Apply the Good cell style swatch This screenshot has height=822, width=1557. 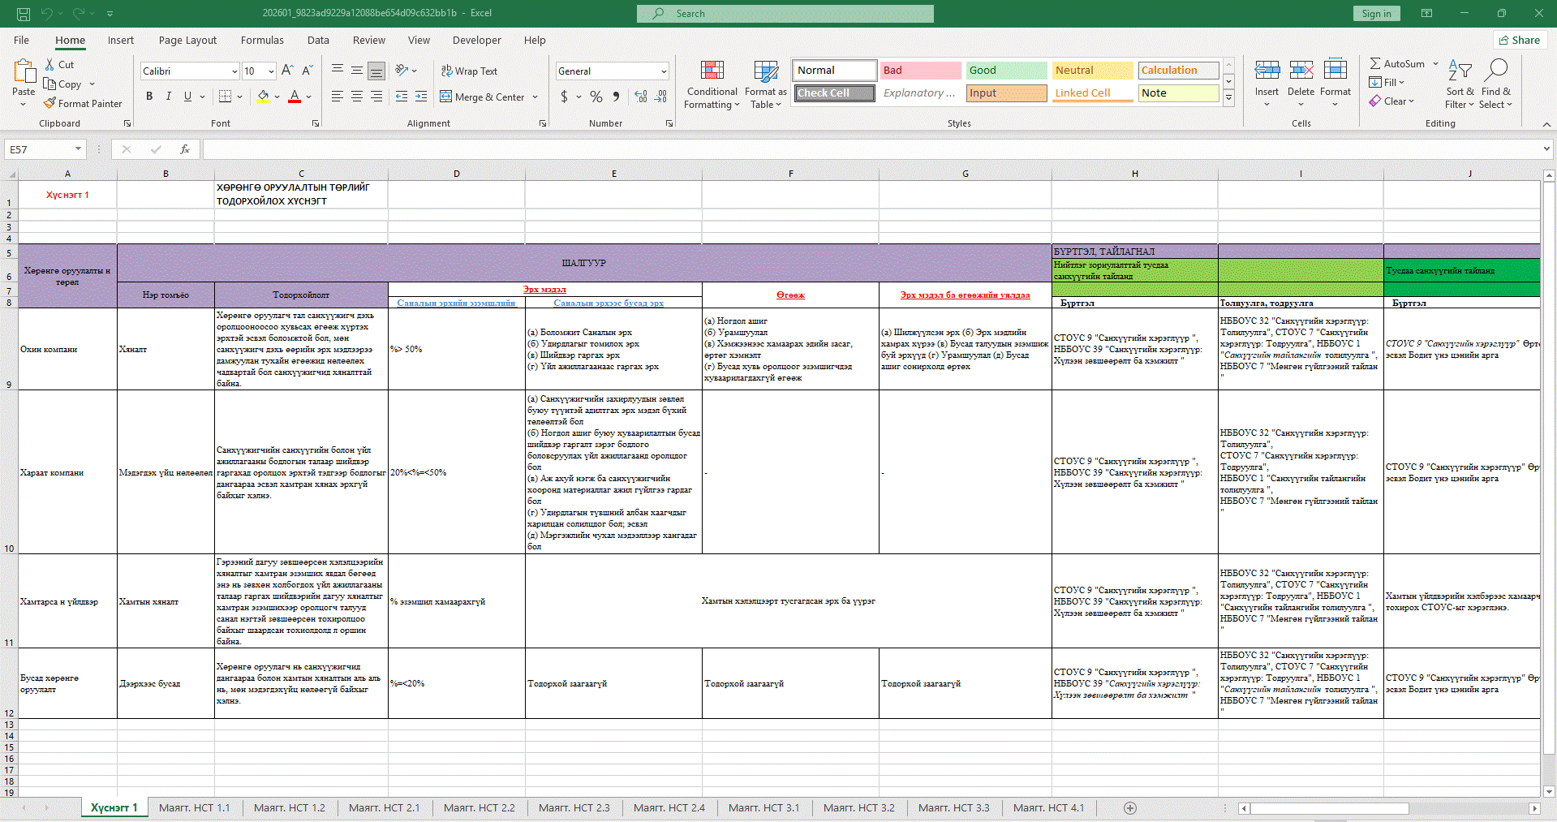[x=1005, y=71]
